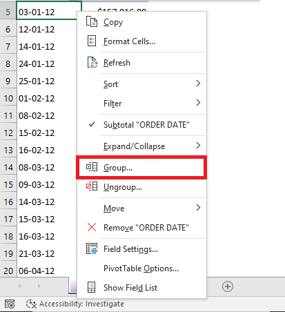Image resolution: width=285 pixels, height=312 pixels.
Task: Click the Show Field List icon
Action: [92, 287]
